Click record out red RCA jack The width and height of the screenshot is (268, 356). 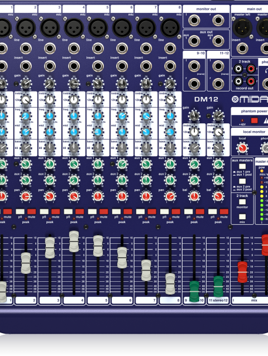pyautogui.click(x=251, y=81)
